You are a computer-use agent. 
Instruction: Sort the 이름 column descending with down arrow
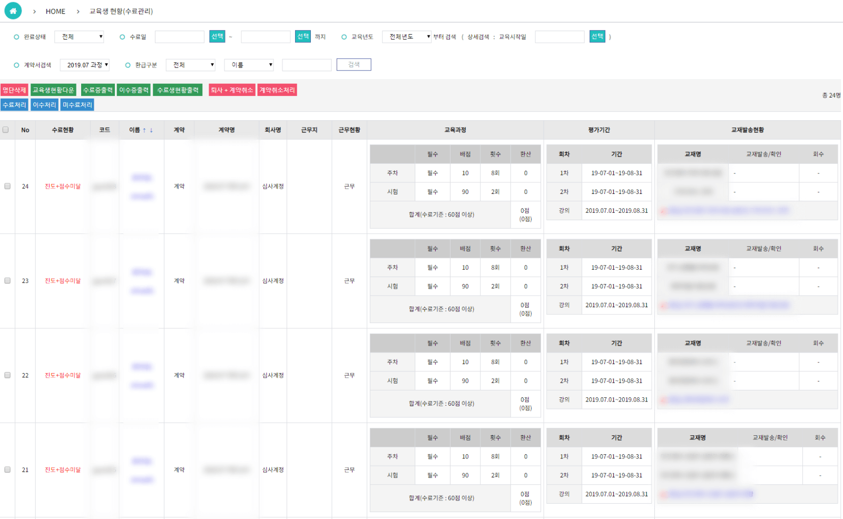151,130
